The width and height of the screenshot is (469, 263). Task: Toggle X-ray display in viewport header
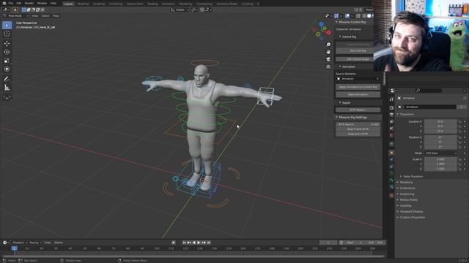(x=358, y=16)
